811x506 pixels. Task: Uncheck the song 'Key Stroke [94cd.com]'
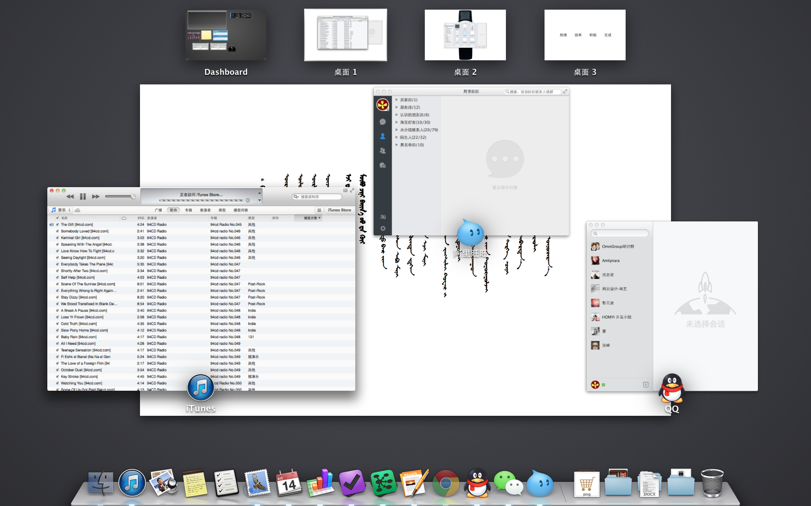[57, 377]
